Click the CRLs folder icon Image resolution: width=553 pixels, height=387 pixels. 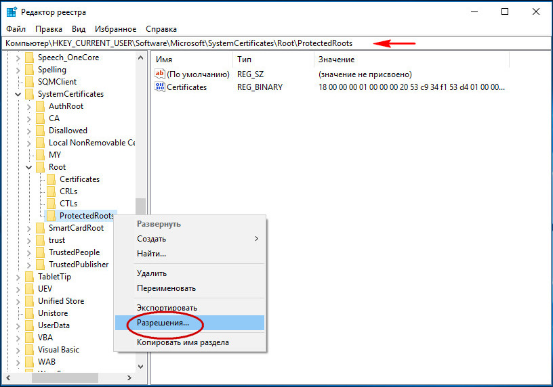tap(52, 191)
